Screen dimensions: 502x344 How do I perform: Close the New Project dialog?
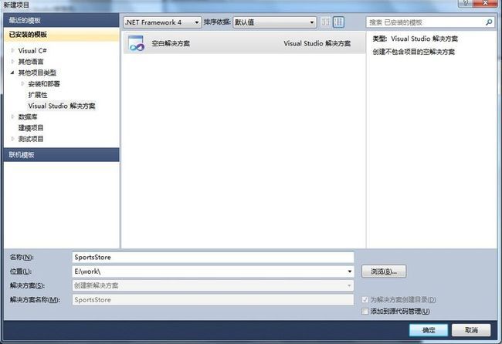click(485, 3)
